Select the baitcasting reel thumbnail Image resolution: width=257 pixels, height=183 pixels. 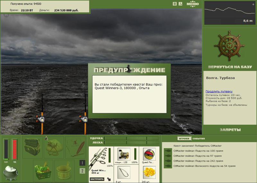coord(124,154)
